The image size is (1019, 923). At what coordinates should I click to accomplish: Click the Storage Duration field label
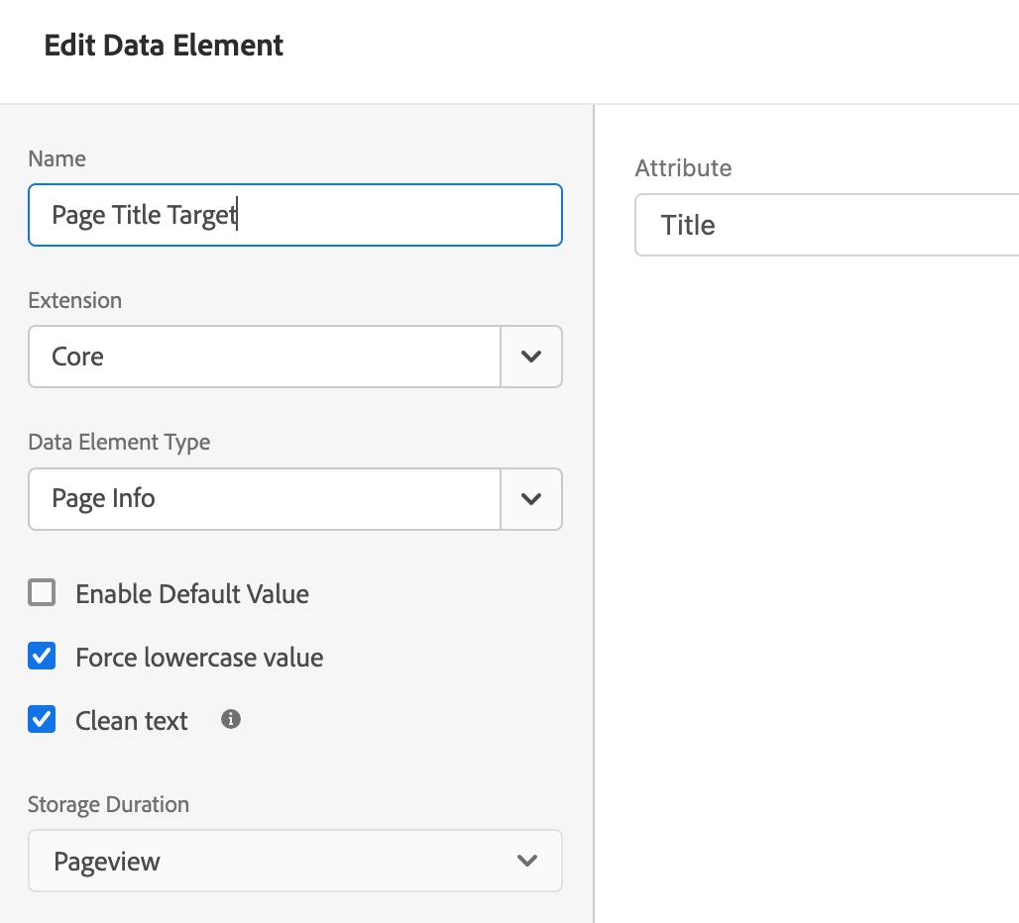point(108,804)
